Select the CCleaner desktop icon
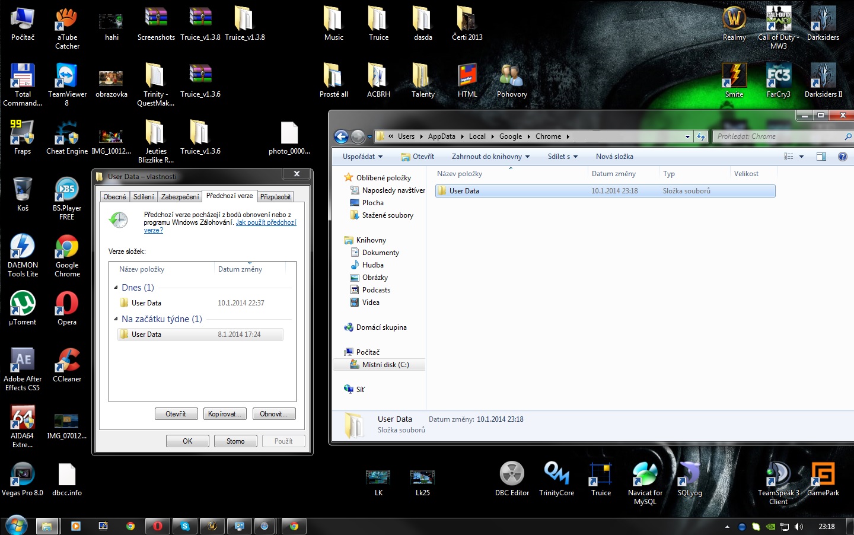This screenshot has width=854, height=535. [67, 365]
